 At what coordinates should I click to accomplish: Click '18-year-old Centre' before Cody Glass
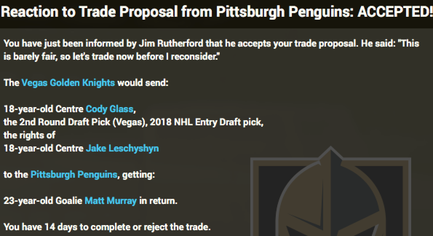pos(44,109)
